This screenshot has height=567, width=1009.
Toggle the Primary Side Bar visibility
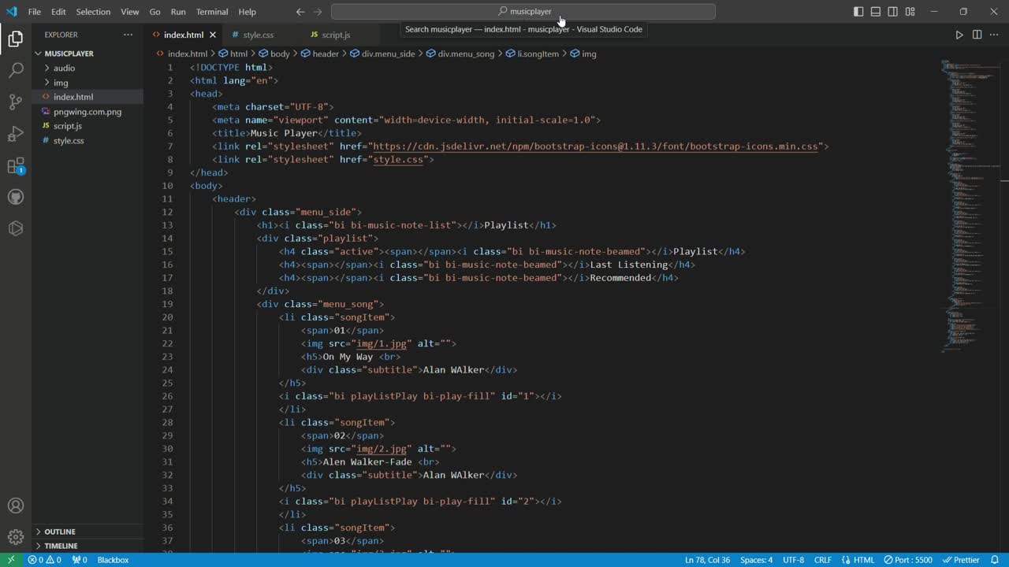point(858,12)
